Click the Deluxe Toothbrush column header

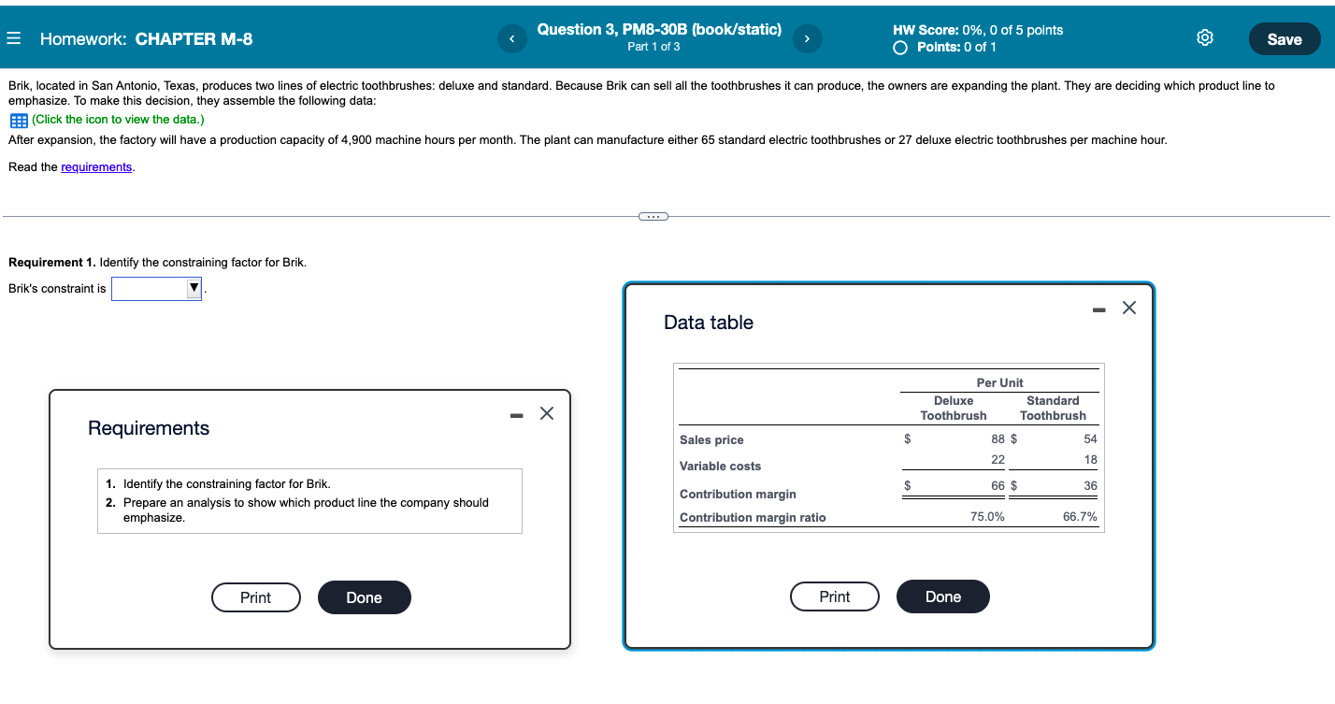pyautogui.click(x=954, y=408)
